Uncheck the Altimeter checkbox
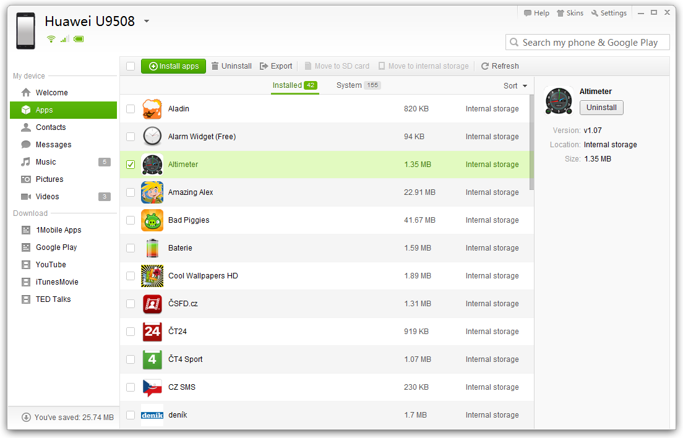Screen dimensions: 683x438 [131, 165]
